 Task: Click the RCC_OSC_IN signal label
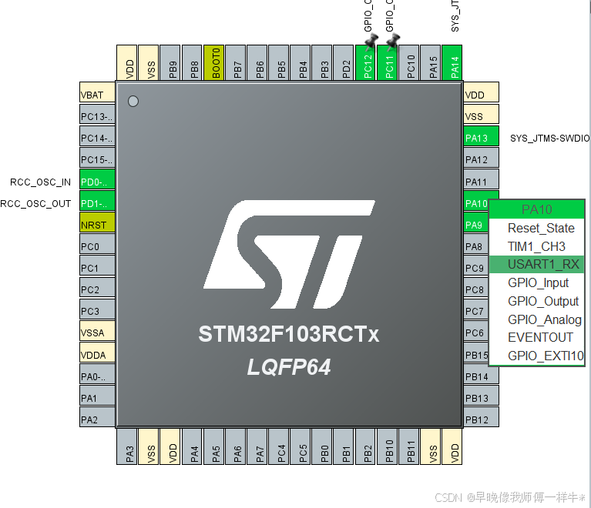point(40,182)
